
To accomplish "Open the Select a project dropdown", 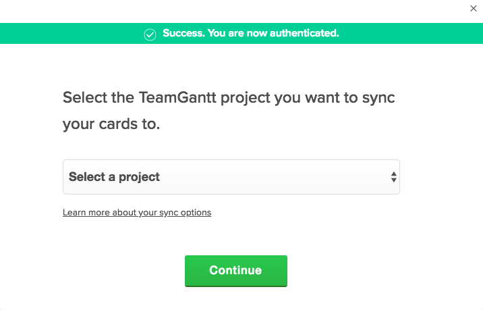I will tap(231, 177).
